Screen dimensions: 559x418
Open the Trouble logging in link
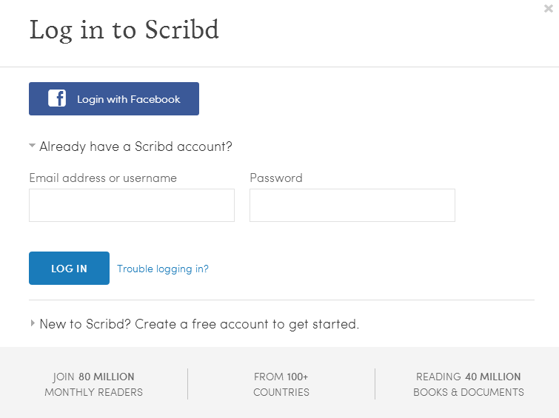[x=163, y=269]
